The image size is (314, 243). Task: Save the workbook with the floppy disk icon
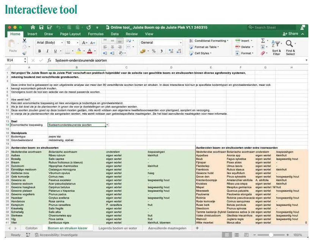(41, 27)
